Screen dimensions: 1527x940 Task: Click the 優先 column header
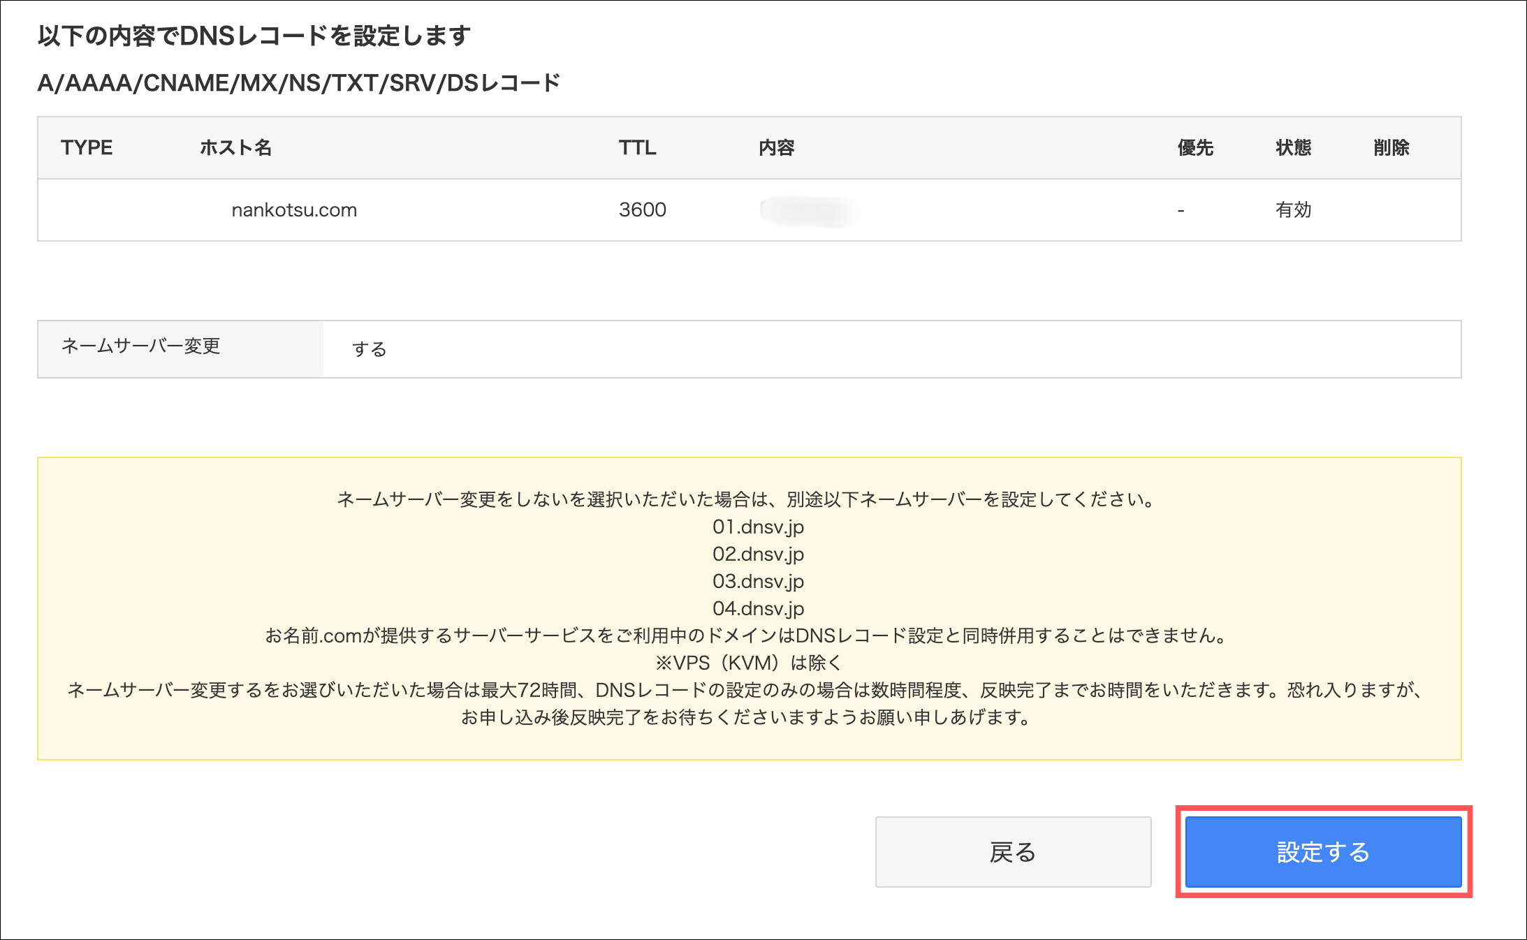tap(1195, 147)
